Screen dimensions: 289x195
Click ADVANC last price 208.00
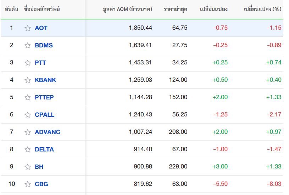click(178, 132)
